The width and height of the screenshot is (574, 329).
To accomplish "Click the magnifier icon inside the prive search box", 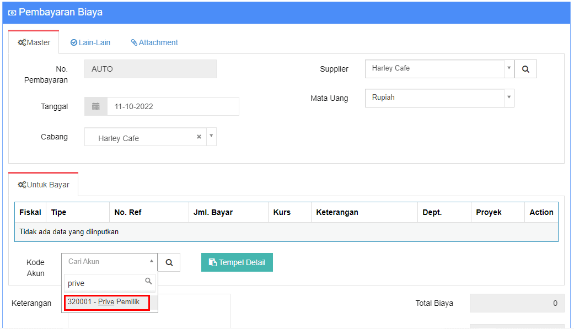I will click(x=148, y=282).
